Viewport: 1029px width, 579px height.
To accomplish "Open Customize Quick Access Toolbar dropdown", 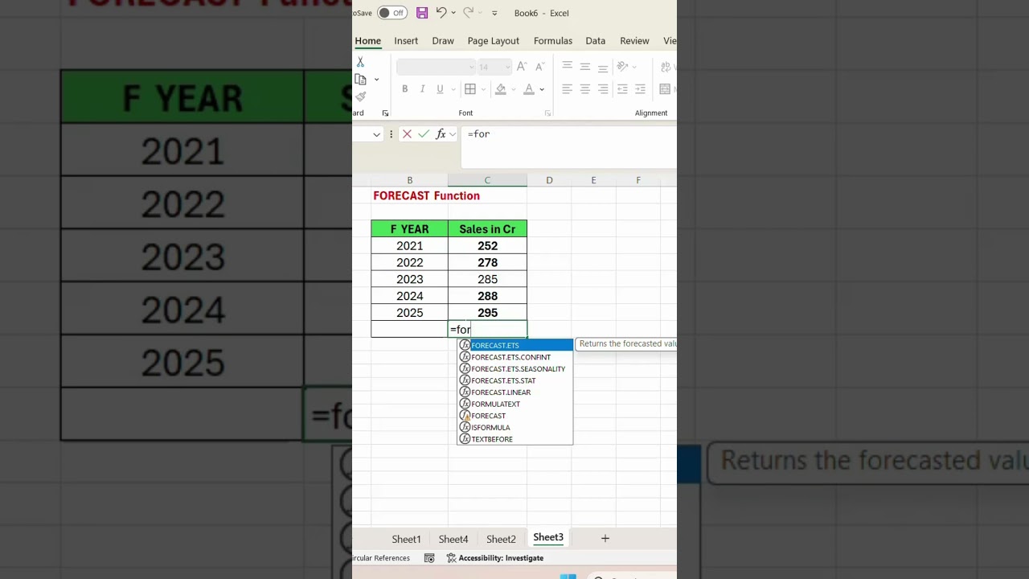I will [x=494, y=14].
